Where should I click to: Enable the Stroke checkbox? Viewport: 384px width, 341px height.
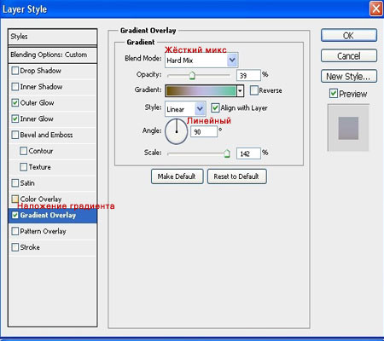15,247
